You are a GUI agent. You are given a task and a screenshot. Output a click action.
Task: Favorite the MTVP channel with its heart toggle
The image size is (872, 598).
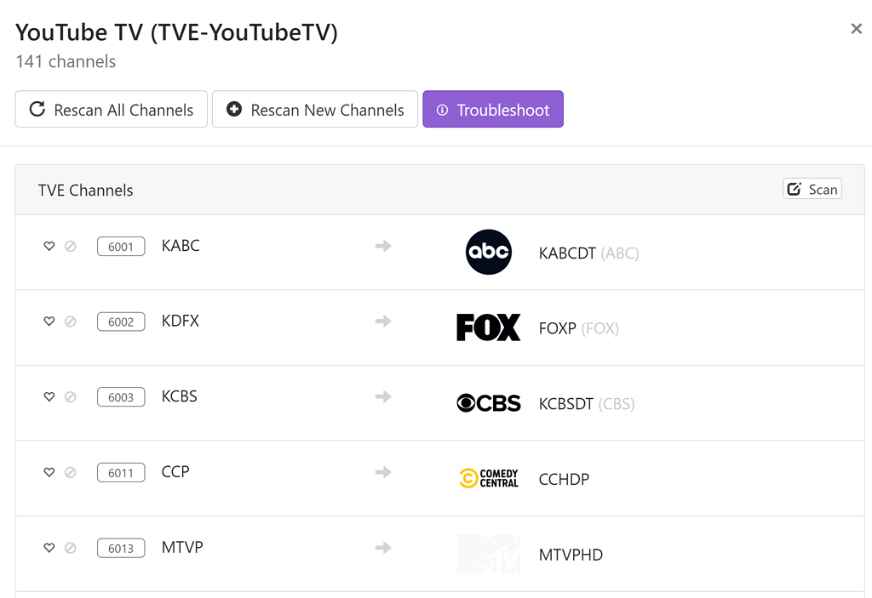click(x=49, y=548)
